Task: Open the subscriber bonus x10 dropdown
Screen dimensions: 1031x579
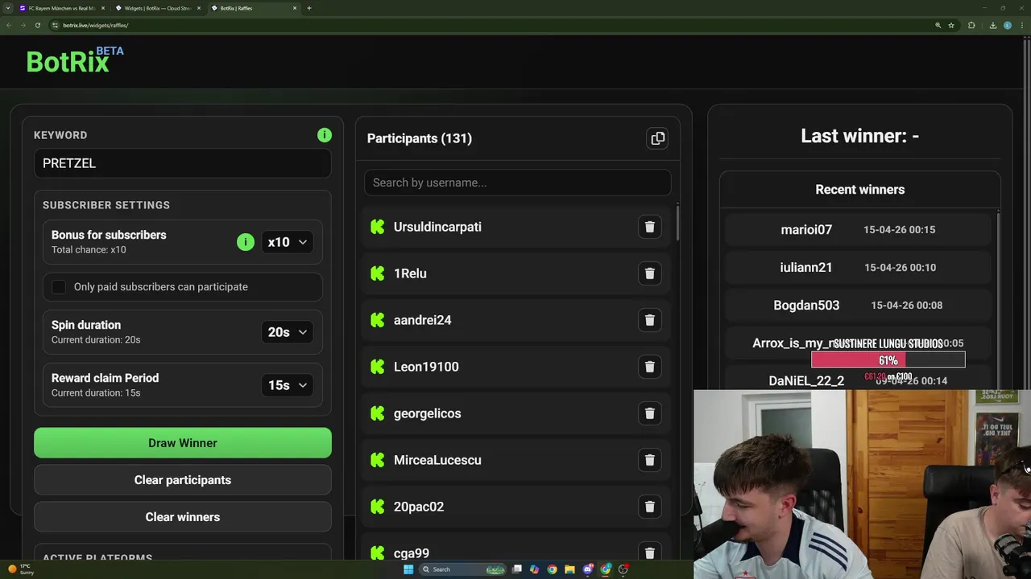Action: click(x=288, y=242)
